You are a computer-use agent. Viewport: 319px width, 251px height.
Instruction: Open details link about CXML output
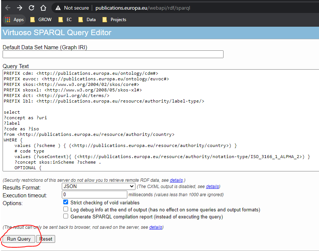click(x=212, y=187)
